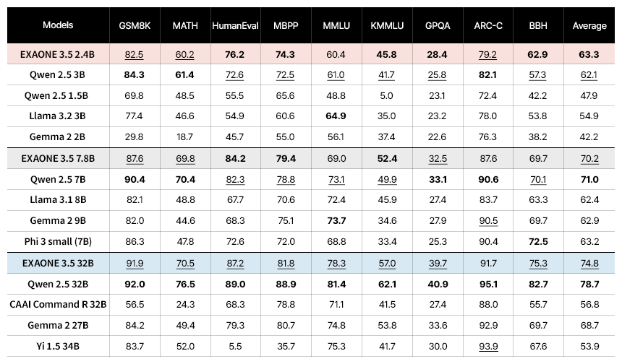Select the Gemma 2 27B row label
The height and width of the screenshot is (364, 622).
(x=58, y=325)
